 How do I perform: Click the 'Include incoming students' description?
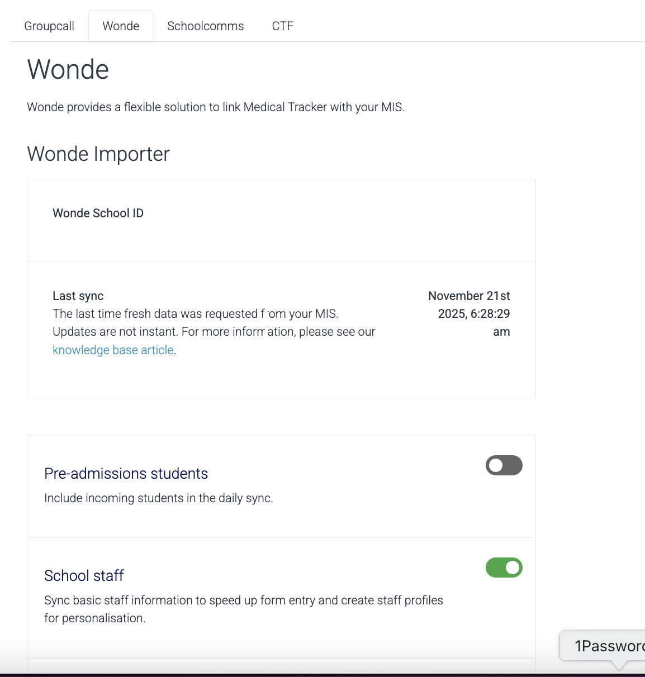click(158, 498)
